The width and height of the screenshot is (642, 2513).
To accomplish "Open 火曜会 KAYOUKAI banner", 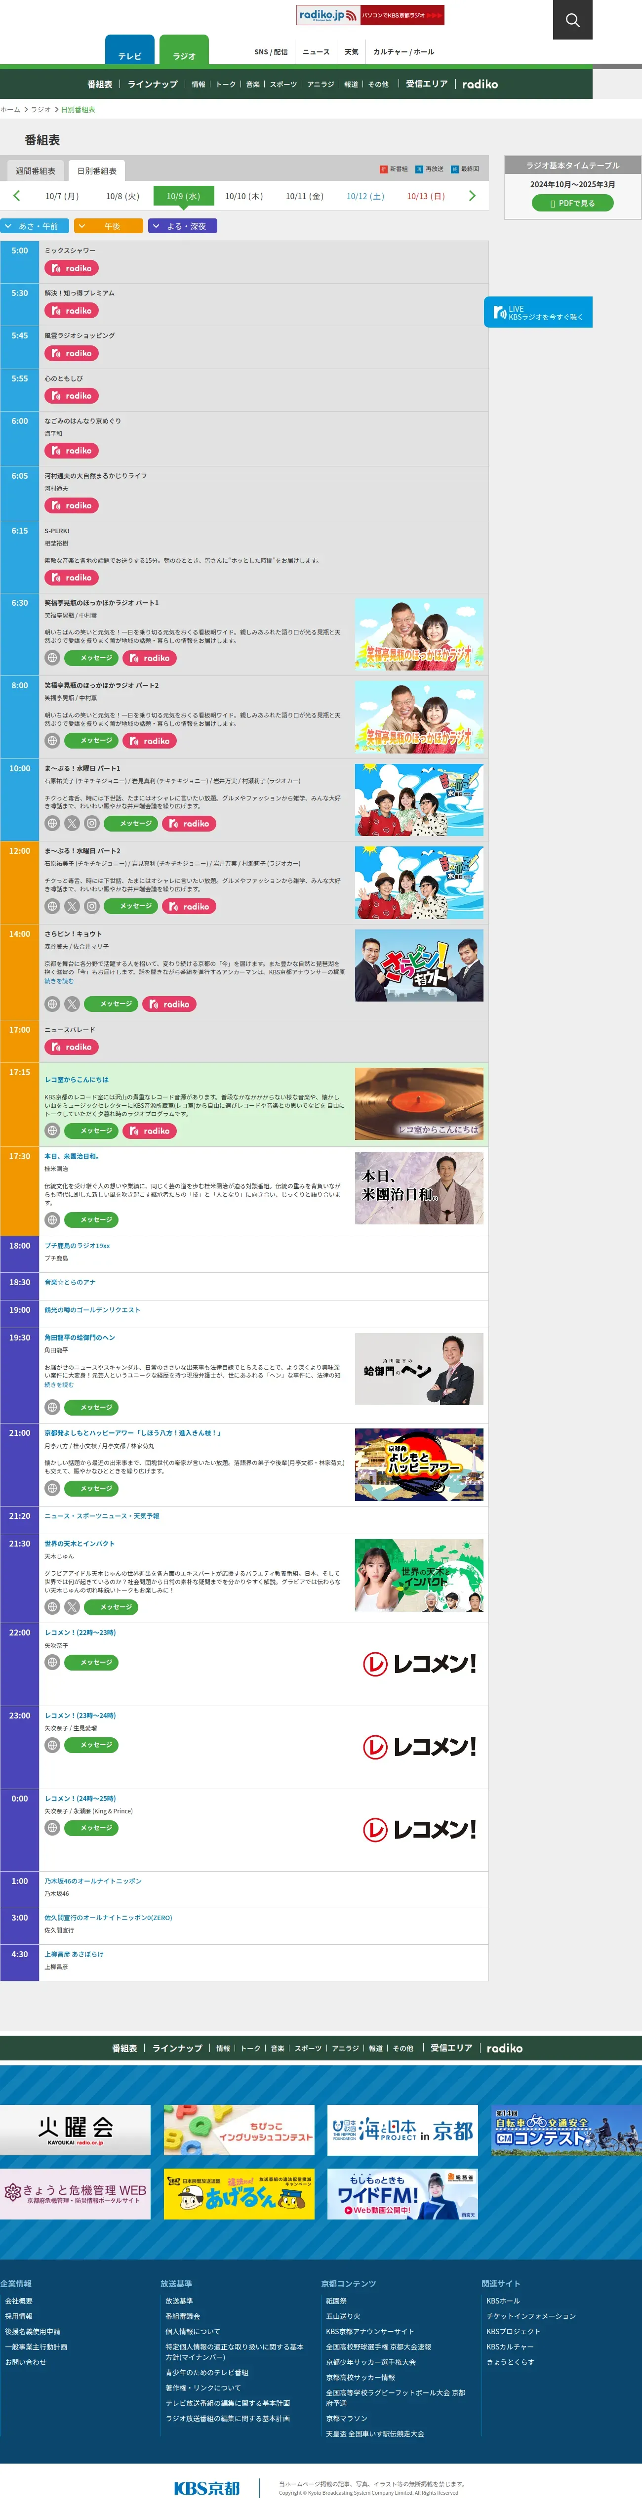I will pos(75,2130).
